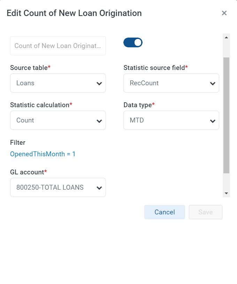Click the vertical scrollbar thumb
This screenshot has height=284, width=237.
click(x=226, y=116)
